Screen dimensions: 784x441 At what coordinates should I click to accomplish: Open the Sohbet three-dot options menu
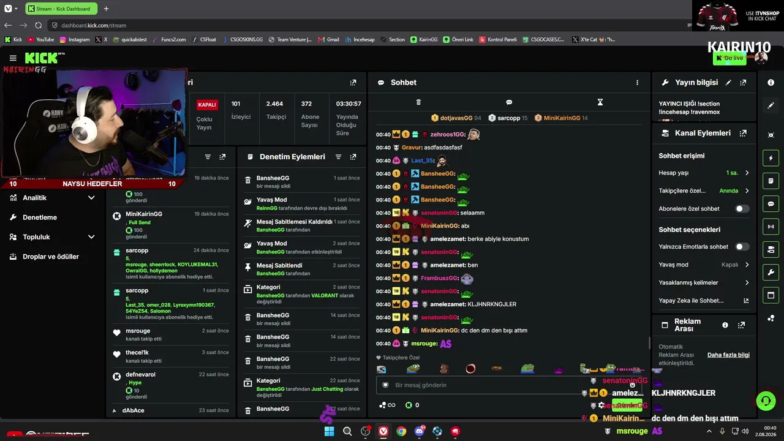(x=637, y=83)
